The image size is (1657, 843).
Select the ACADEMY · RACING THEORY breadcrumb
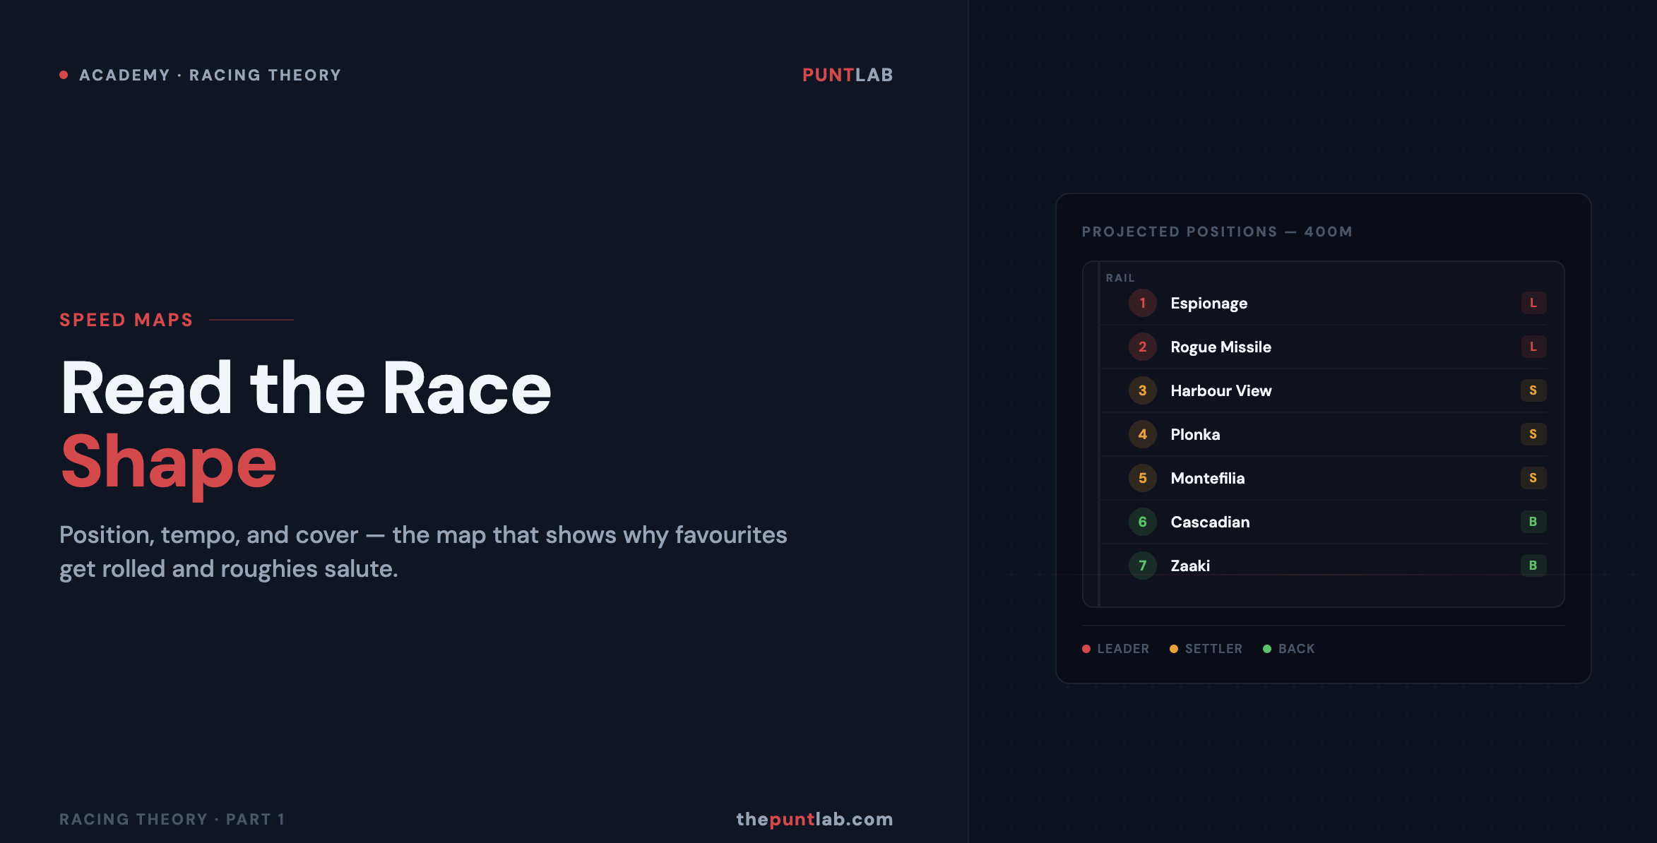pos(210,75)
